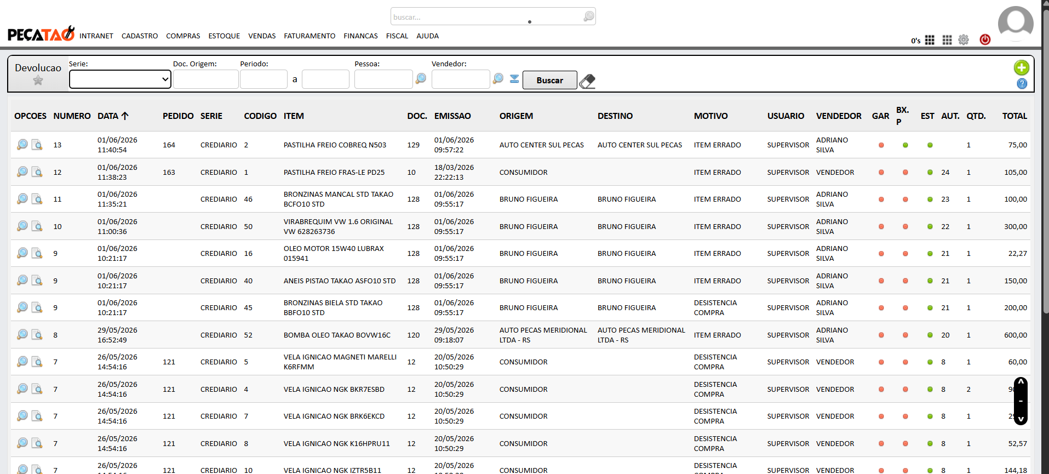The height and width of the screenshot is (474, 1049).
Task: Open document preview icon for devolucao 8
Action: point(37,335)
